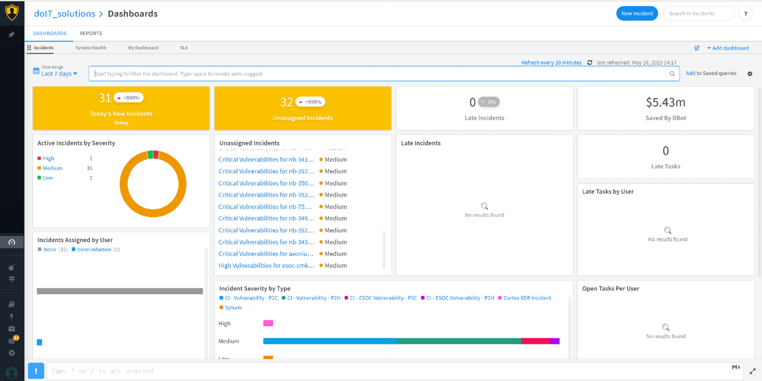Click the refresh circular arrows icon
Screen dimensions: 762x381
[x=590, y=63]
